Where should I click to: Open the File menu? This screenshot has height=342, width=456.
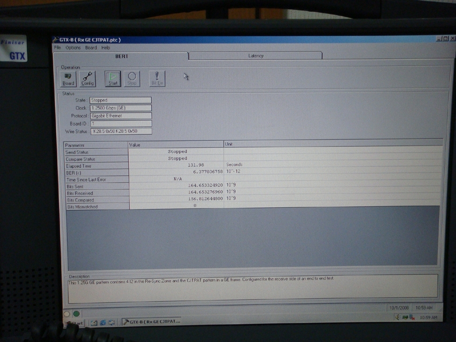(x=57, y=48)
